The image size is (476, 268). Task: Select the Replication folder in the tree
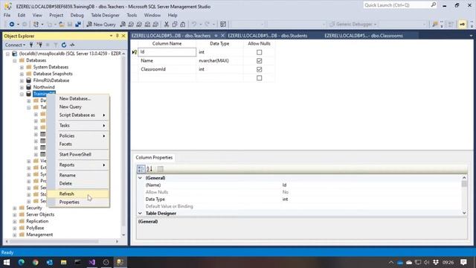coord(37,221)
